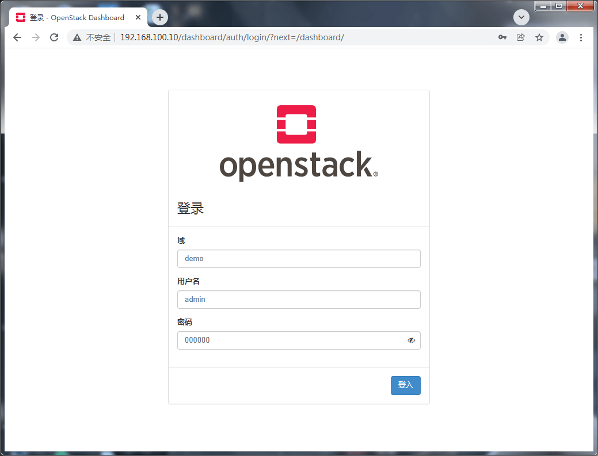Viewport: 598px width, 456px height.
Task: Select the 登录 - OpenStack Dashboard tab
Action: 78,17
